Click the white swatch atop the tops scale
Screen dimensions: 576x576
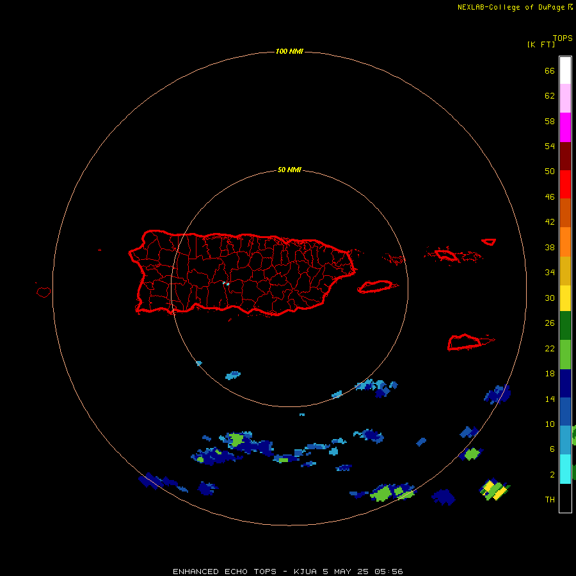pyautogui.click(x=565, y=70)
